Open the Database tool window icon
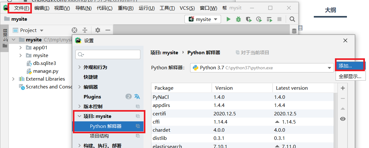 (x=294, y=31)
